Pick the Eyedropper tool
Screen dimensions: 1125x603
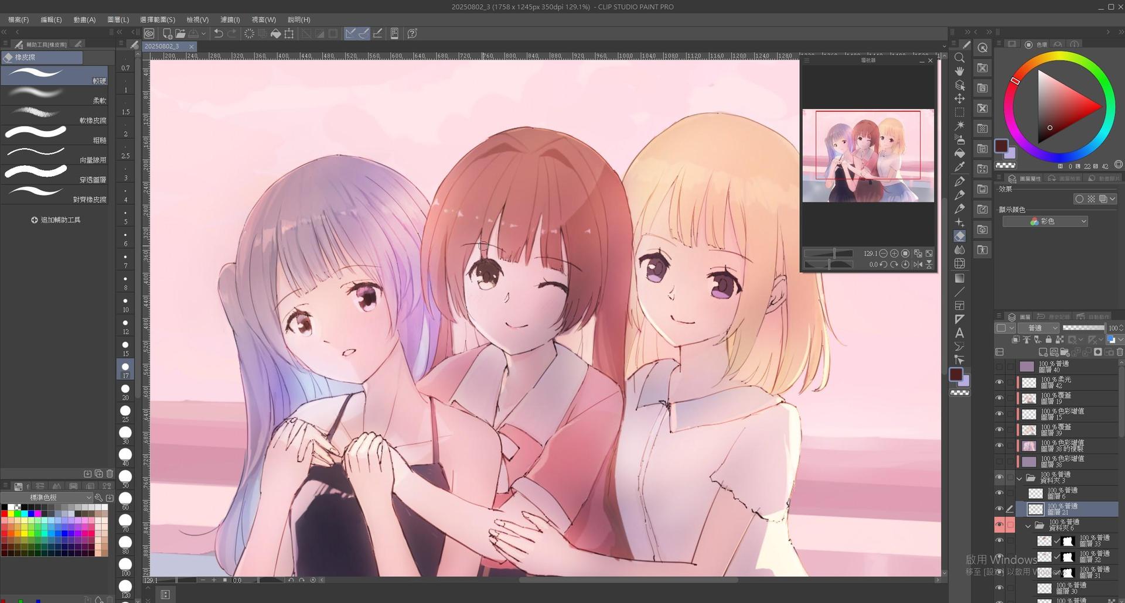tap(959, 167)
